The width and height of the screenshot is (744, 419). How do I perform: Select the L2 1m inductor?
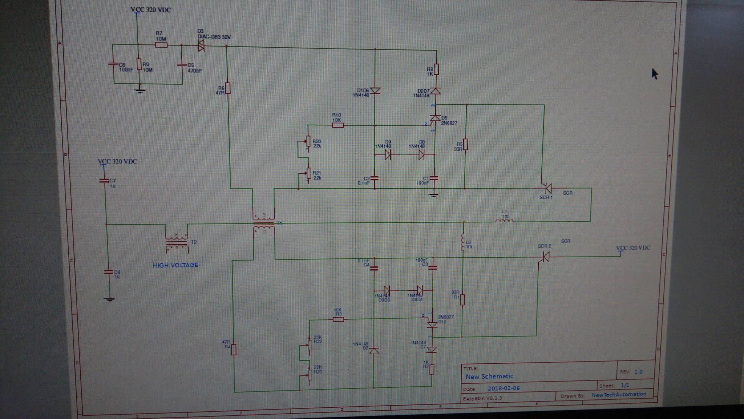462,243
